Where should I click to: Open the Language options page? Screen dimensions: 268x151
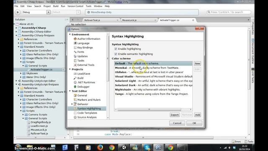tap(83, 43)
